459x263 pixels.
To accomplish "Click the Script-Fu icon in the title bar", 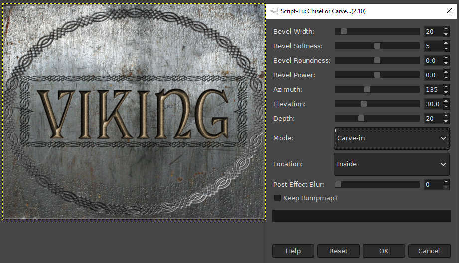I will [x=274, y=11].
